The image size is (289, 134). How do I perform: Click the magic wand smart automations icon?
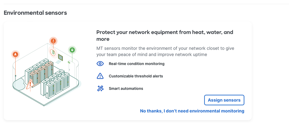(x=100, y=89)
